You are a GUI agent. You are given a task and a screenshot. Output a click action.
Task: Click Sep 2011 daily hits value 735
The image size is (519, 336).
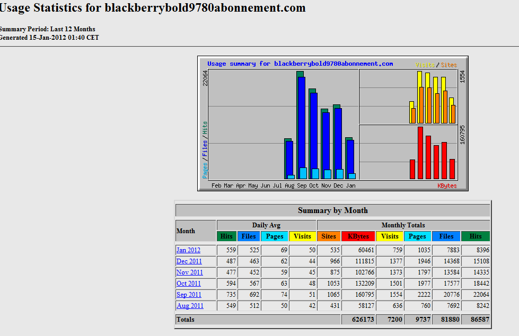pyautogui.click(x=231, y=294)
